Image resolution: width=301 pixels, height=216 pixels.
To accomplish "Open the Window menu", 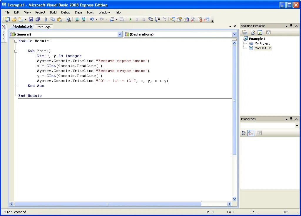I will pyautogui.click(x=104, y=12).
